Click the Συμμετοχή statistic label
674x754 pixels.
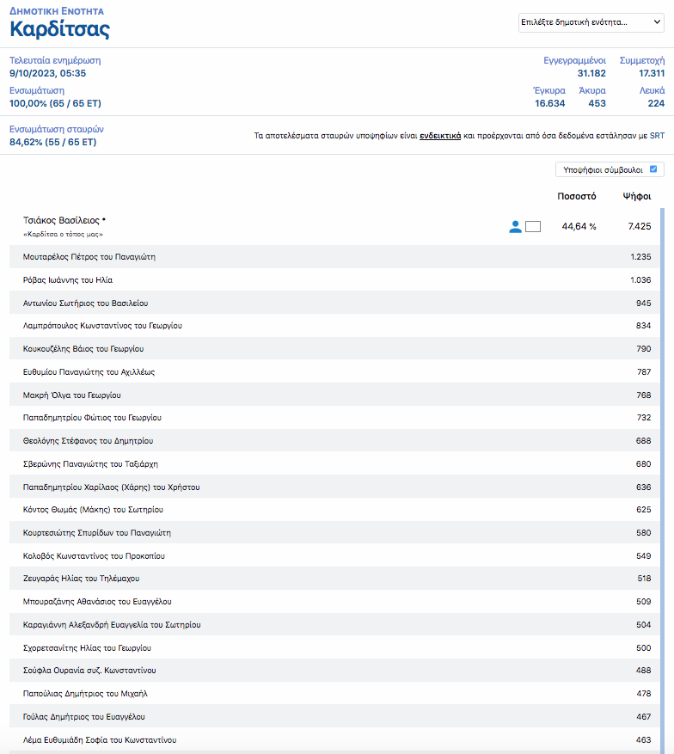641,60
